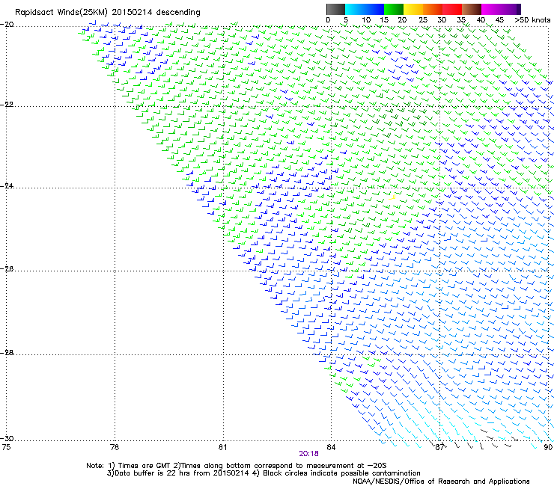Click the longitude label '90'
The image size is (554, 486).
click(x=548, y=447)
